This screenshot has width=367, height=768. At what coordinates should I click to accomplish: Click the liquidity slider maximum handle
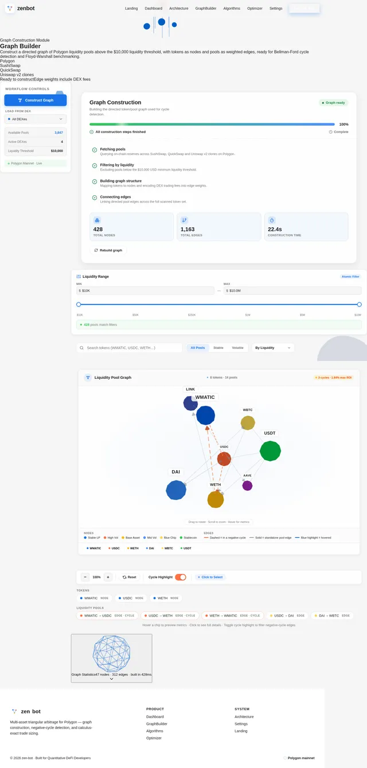(360, 304)
